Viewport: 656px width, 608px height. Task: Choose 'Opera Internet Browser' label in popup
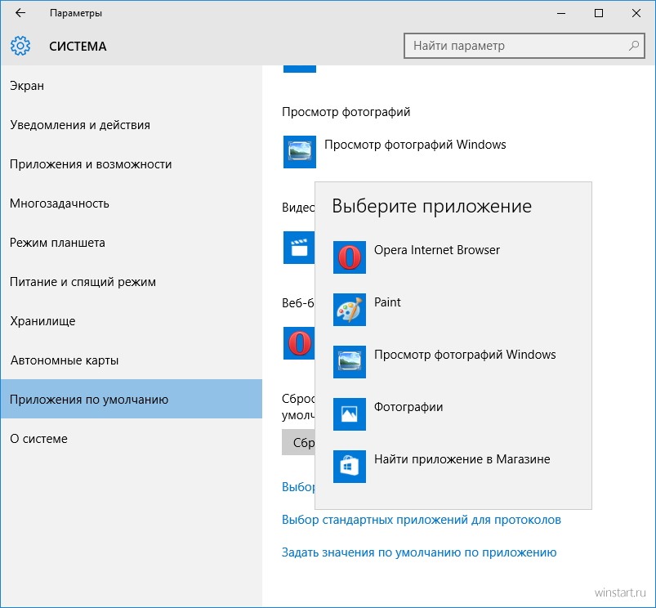437,250
